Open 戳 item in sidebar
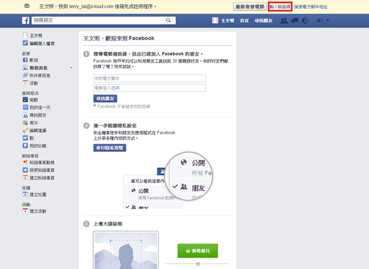Viewport: 369px width, 269px height. pyautogui.click(x=29, y=138)
